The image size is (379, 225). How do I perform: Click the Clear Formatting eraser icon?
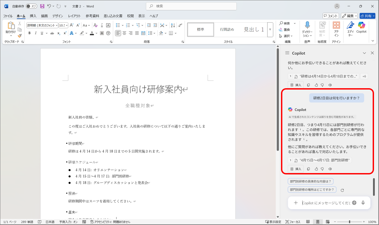click(x=95, y=25)
